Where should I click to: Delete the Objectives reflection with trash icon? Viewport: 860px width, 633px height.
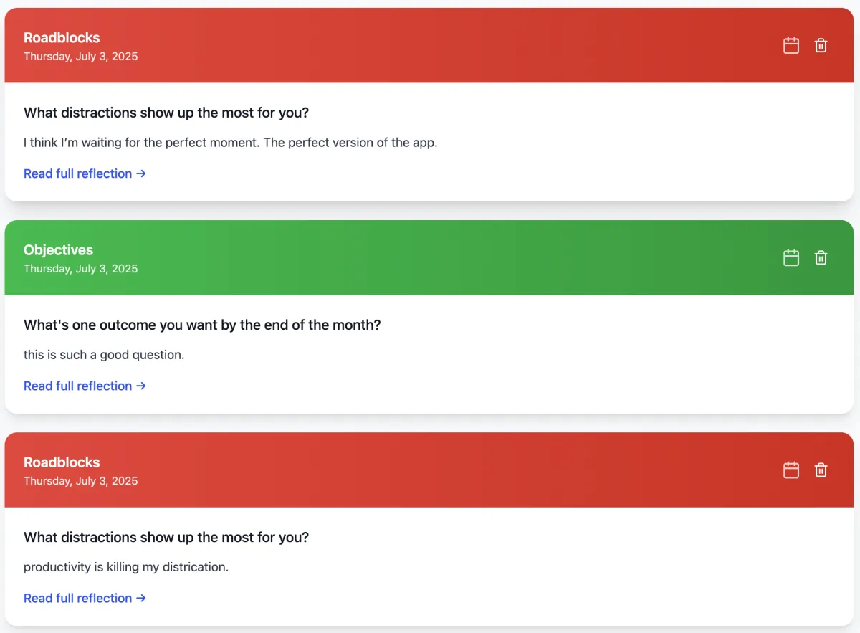[821, 257]
